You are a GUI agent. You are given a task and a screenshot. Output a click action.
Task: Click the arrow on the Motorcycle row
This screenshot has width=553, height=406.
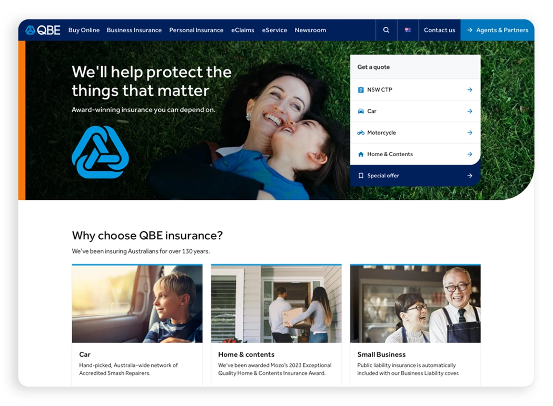click(x=470, y=133)
